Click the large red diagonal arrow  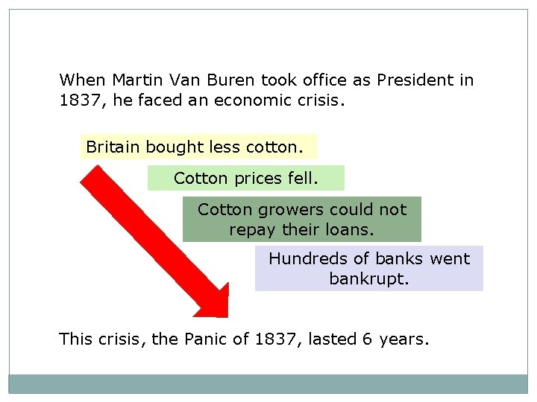pyautogui.click(x=154, y=241)
